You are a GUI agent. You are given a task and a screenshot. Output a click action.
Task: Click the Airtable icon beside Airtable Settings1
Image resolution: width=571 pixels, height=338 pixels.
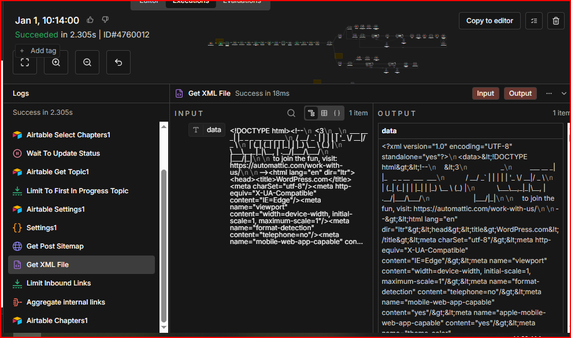coord(17,209)
